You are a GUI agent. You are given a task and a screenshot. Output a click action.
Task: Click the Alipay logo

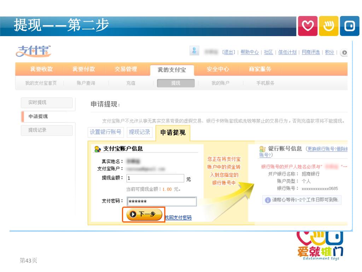[34, 51]
